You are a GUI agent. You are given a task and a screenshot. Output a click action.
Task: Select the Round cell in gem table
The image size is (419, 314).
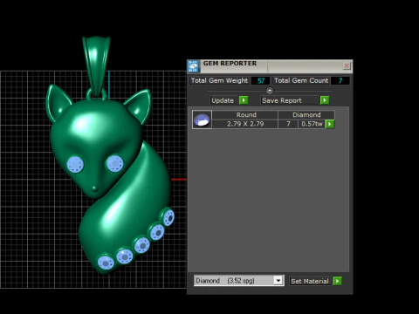point(246,115)
